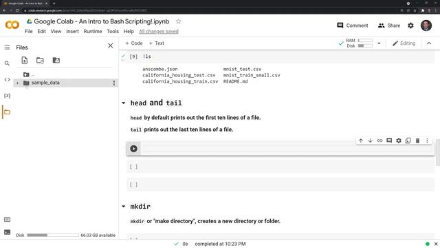
Task: Open a new browser tab
Action: click(54, 3)
